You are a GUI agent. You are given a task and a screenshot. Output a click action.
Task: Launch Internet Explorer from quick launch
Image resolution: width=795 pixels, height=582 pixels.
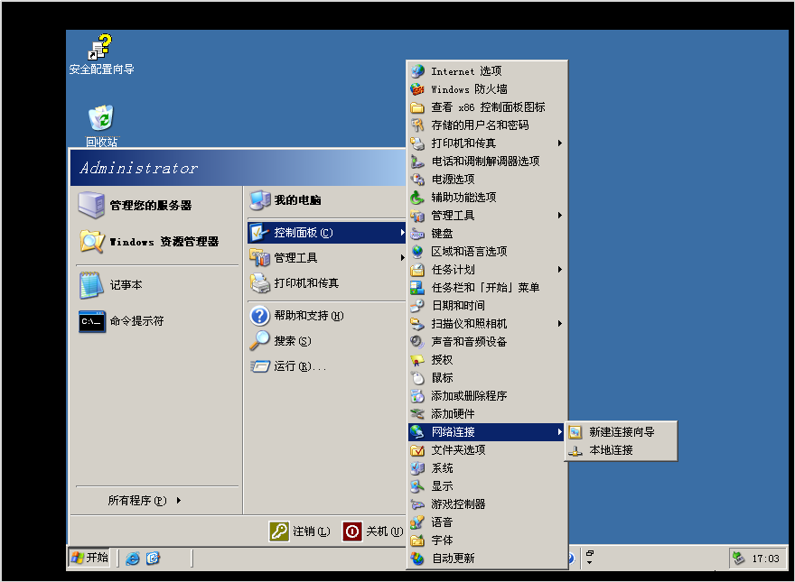[133, 559]
